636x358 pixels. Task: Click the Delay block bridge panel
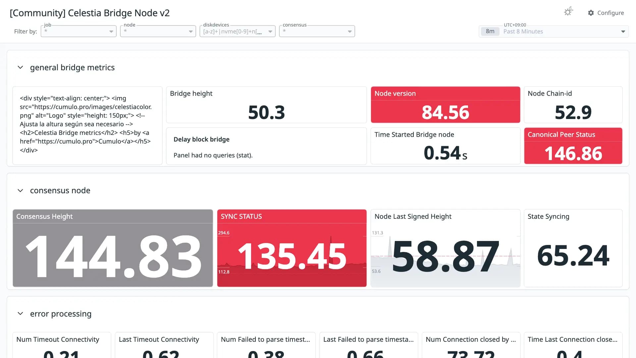pyautogui.click(x=266, y=146)
